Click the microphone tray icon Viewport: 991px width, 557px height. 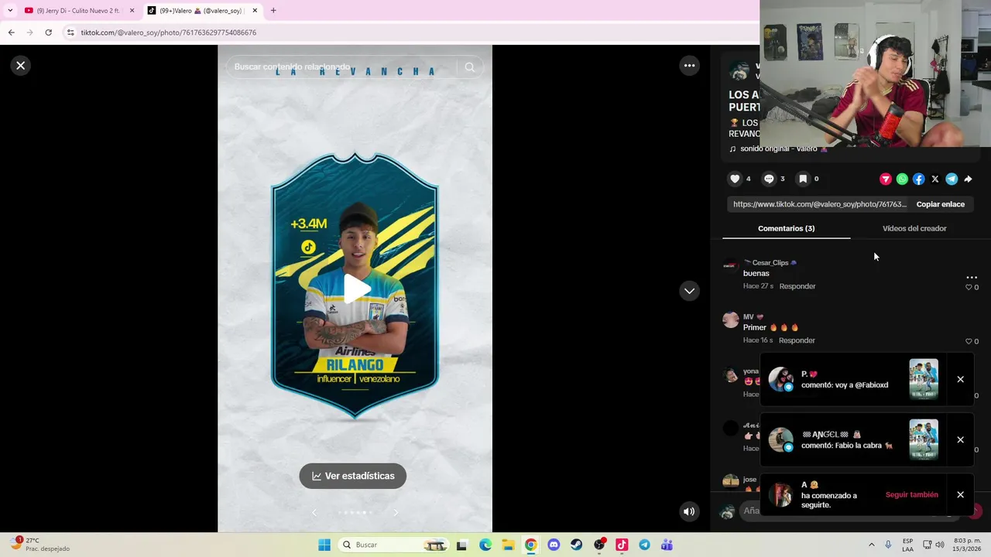coord(888,545)
